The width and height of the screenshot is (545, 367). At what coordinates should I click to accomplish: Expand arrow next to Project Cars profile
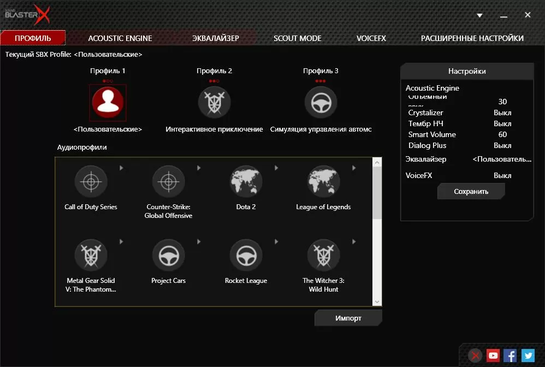(199, 241)
